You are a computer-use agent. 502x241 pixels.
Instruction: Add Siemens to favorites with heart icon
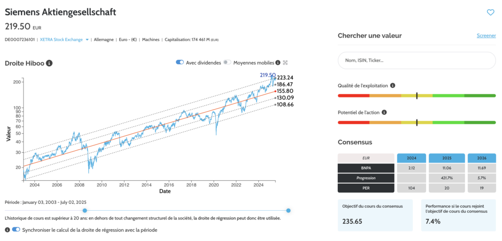[490, 12]
